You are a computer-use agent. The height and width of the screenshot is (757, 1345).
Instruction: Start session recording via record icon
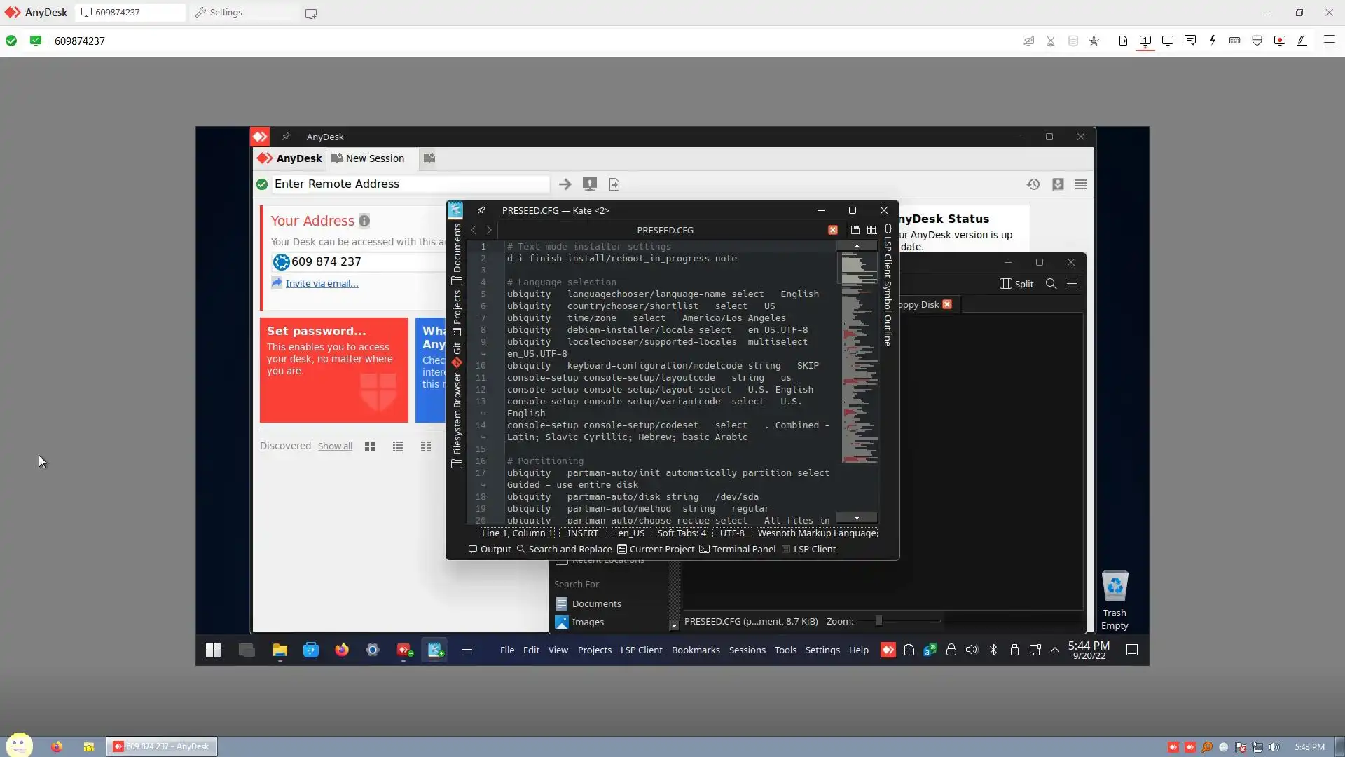click(x=1280, y=41)
